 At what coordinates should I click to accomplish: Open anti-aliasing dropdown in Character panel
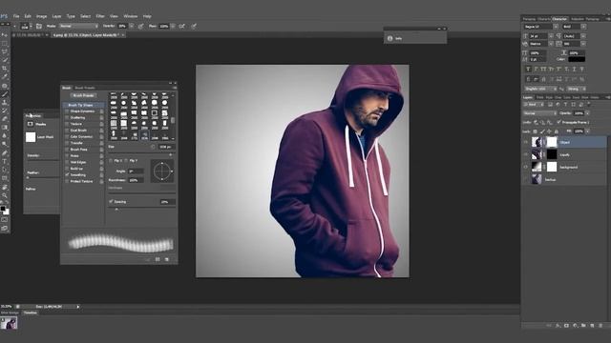[x=576, y=89]
